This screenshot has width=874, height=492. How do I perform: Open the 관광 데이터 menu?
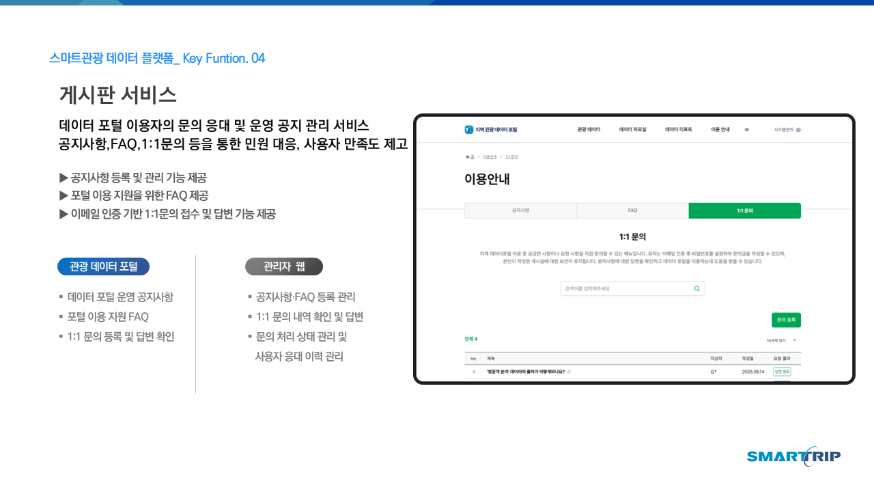(x=588, y=129)
